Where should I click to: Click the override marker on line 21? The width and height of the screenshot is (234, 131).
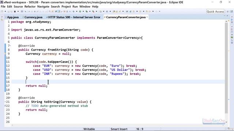point(5,102)
